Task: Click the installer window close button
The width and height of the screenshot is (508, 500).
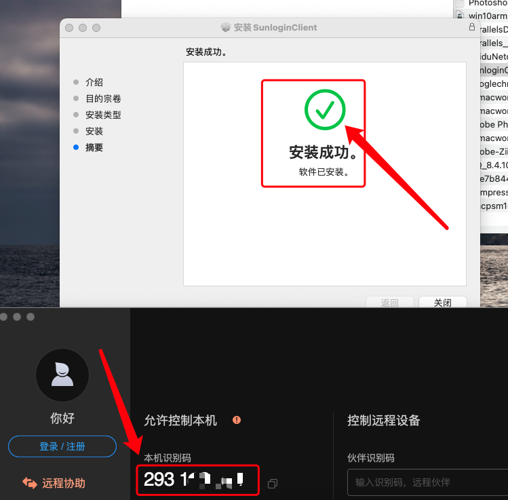Action: click(69, 28)
